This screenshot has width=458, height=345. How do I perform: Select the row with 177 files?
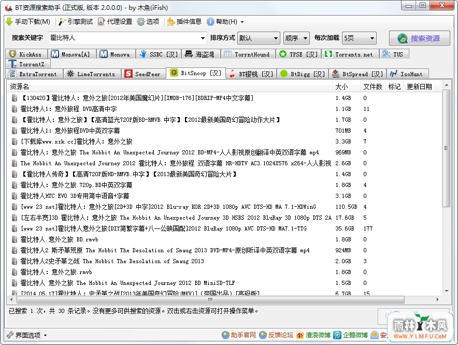(224, 228)
